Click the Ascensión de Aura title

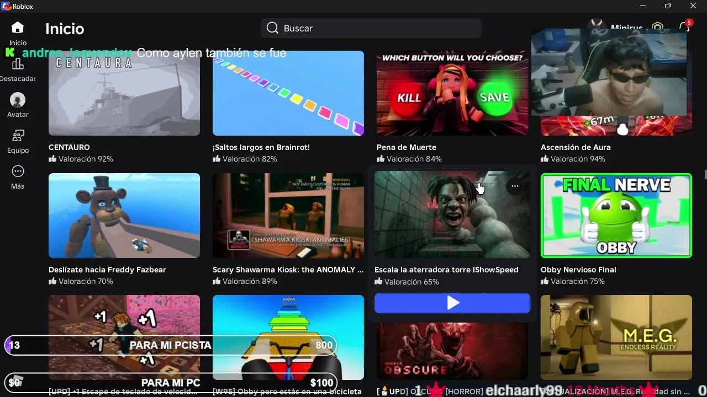coord(576,147)
